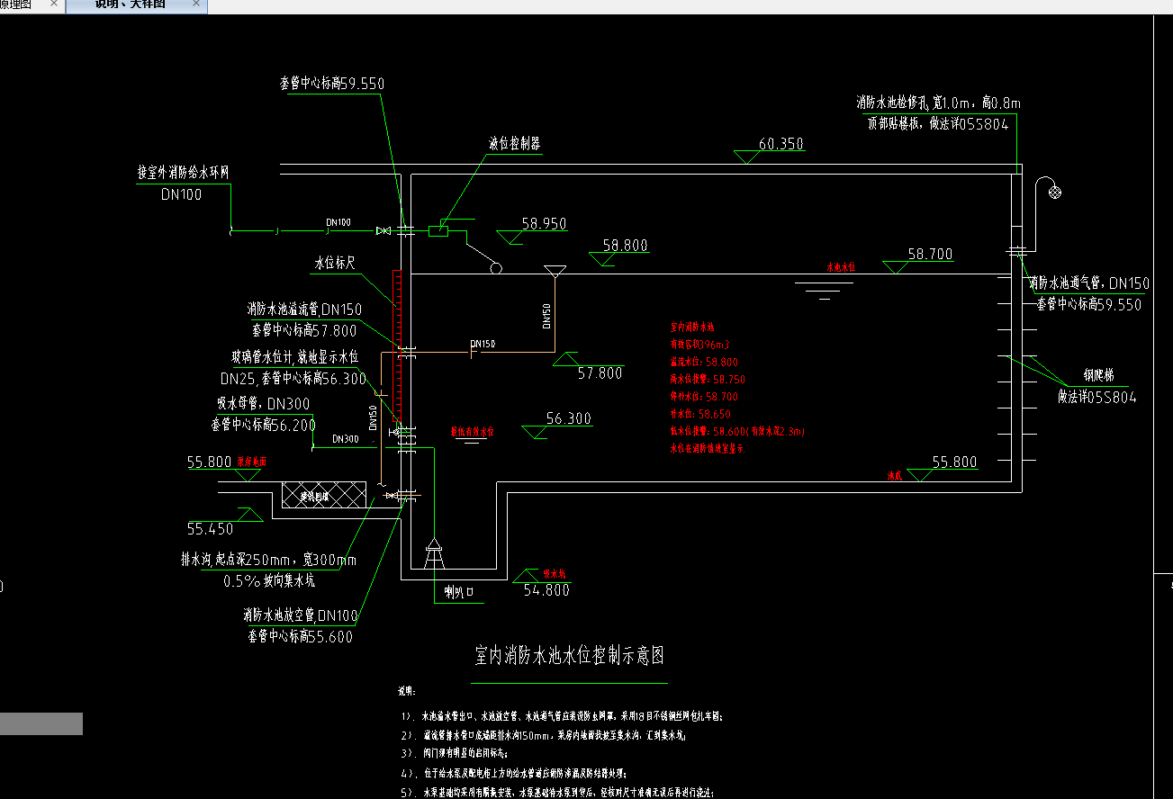Click the red heading 室内消防水池
The height and width of the screenshot is (799, 1173).
tap(692, 328)
